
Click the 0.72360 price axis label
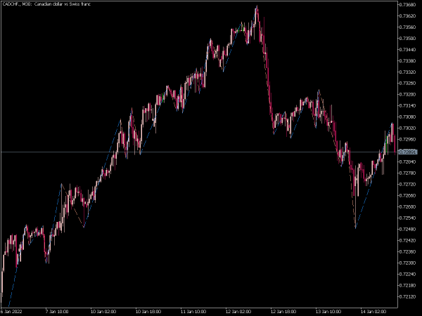(408, 252)
